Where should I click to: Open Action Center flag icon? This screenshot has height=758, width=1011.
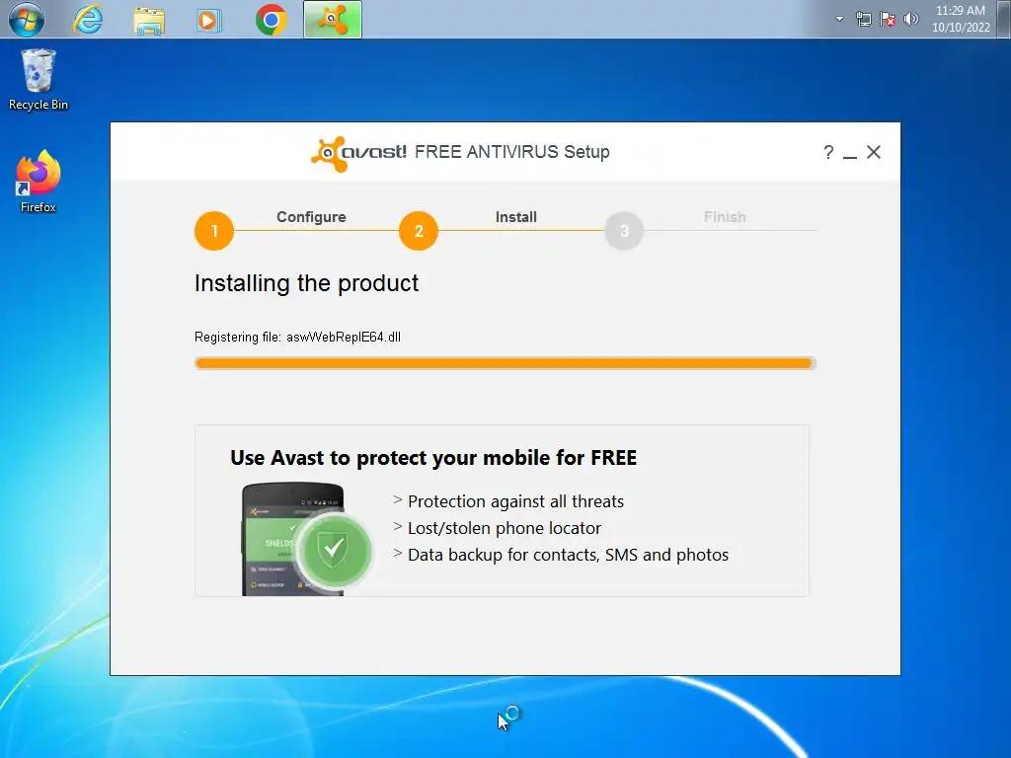[888, 20]
